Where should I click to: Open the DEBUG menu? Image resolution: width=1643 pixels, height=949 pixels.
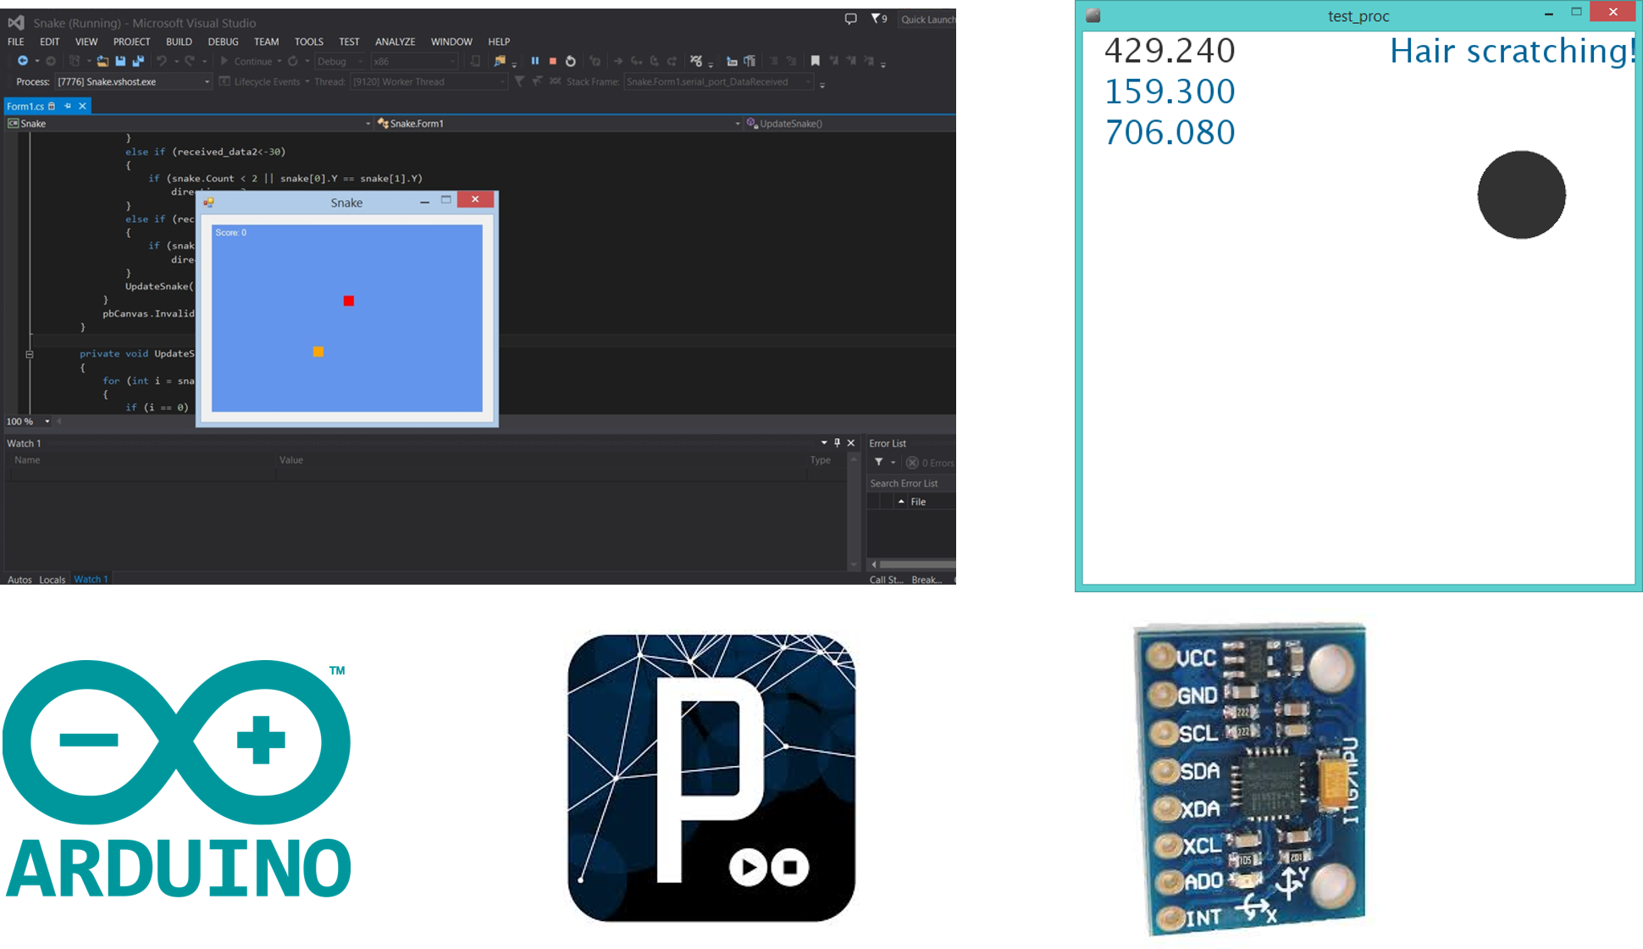coord(223,42)
